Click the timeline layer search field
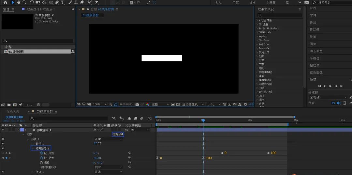Image resolution: width=352 pixels, height=175 pixels. [x=69, y=118]
